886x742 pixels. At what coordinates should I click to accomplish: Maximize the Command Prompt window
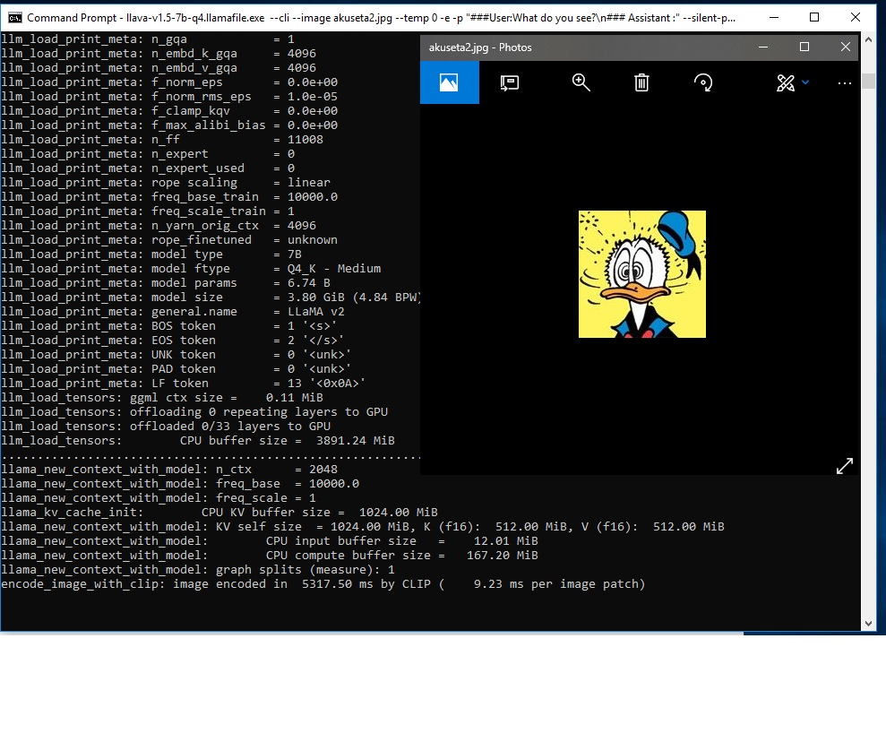point(814,18)
